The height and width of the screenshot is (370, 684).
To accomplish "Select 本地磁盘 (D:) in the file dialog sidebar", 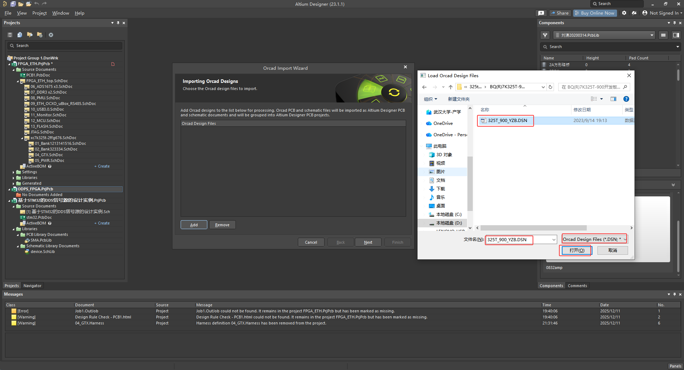I will coord(449,223).
